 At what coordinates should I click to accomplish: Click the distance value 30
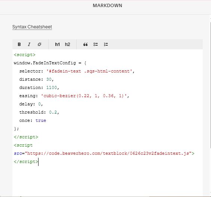[x=49, y=79]
